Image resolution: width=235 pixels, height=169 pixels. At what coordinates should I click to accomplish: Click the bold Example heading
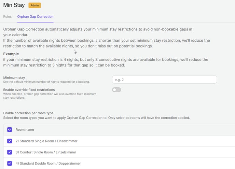[x=11, y=54]
